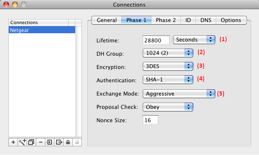Click the Encryption label
The width and height of the screenshot is (259, 155).
tap(111, 67)
